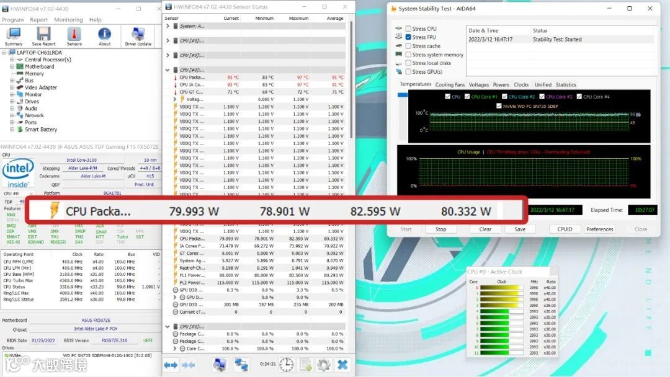Click the Stress local disks drive icon
The width and height of the screenshot is (670, 377).
pos(399,63)
